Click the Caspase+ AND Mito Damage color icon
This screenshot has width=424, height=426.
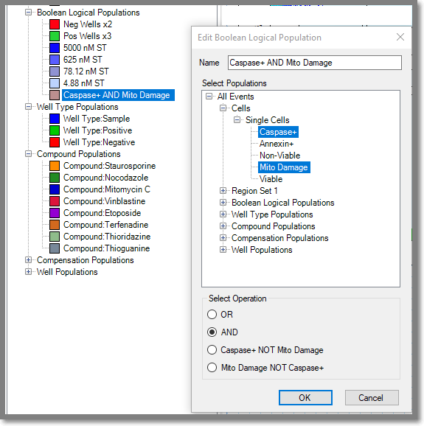(x=55, y=95)
